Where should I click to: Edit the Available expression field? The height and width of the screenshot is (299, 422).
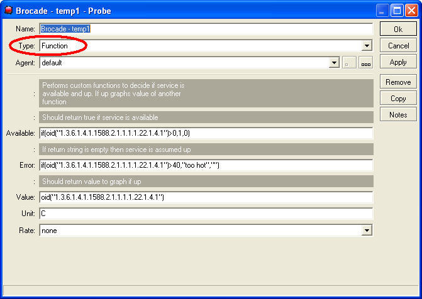coord(206,133)
